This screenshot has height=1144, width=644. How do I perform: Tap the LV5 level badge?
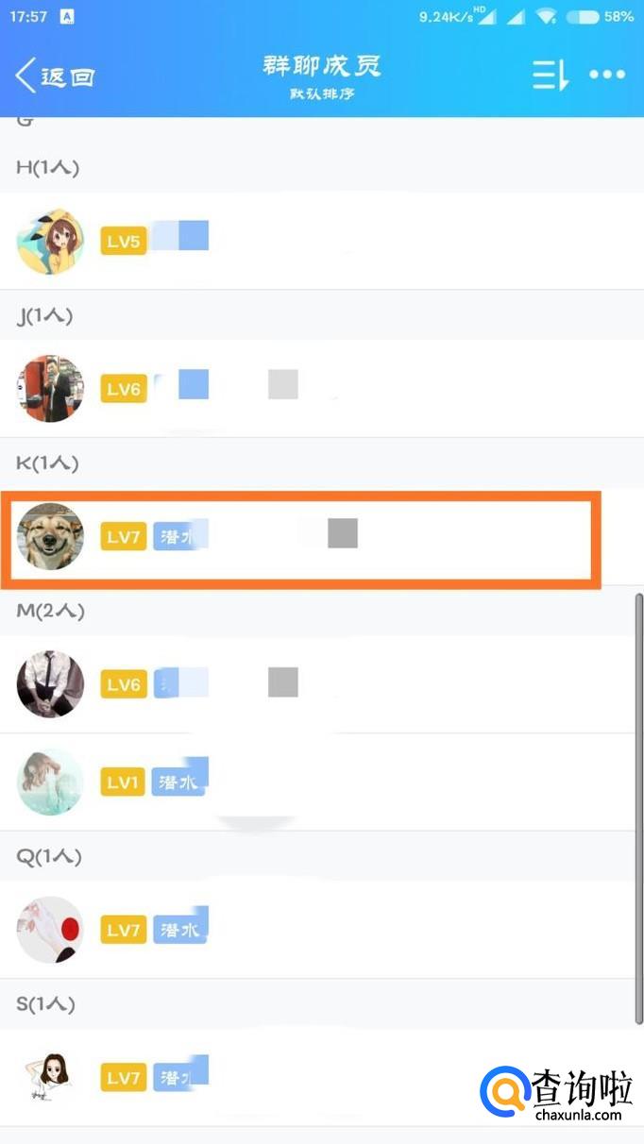tap(124, 242)
